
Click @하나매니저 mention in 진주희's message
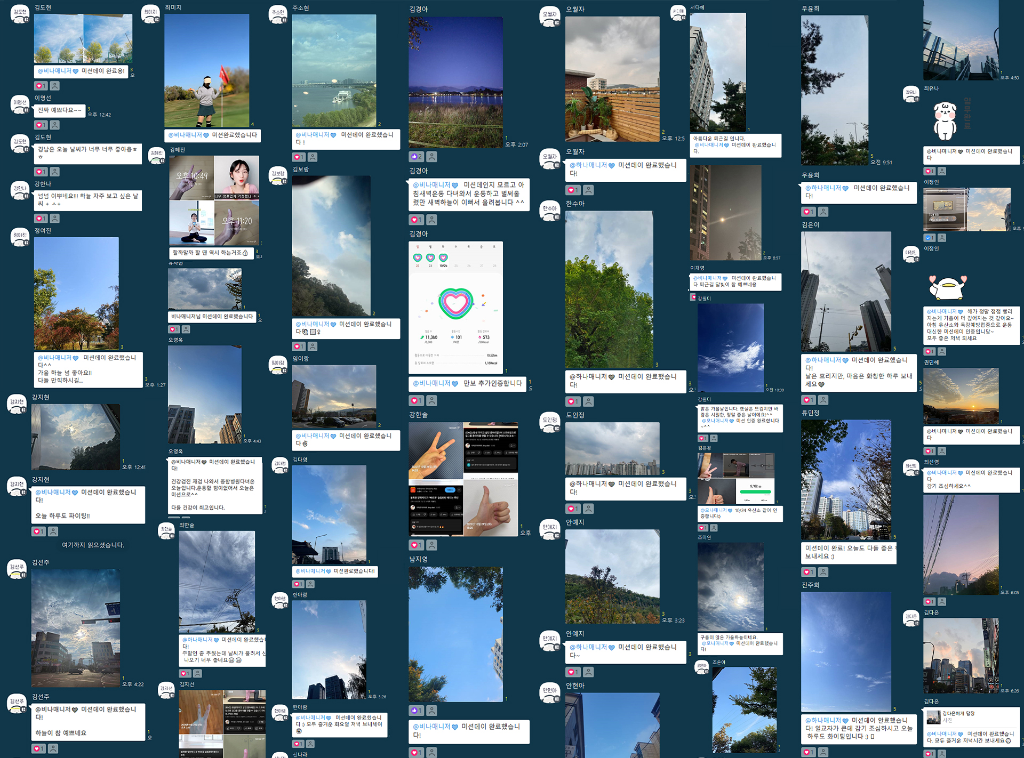827,720
